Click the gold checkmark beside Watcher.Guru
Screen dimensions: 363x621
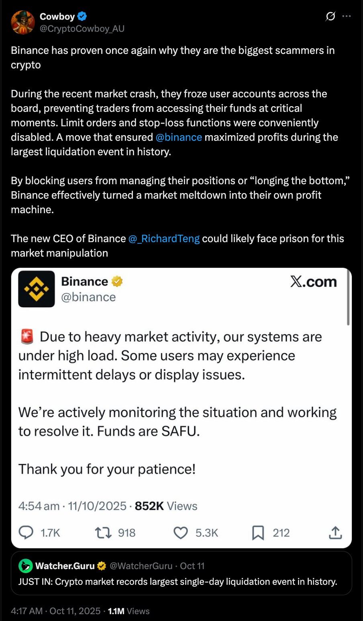[x=102, y=566]
